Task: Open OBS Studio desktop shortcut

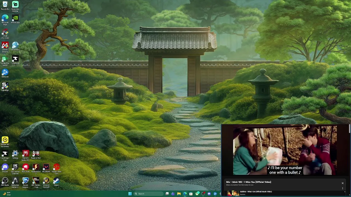Action: [5, 182]
